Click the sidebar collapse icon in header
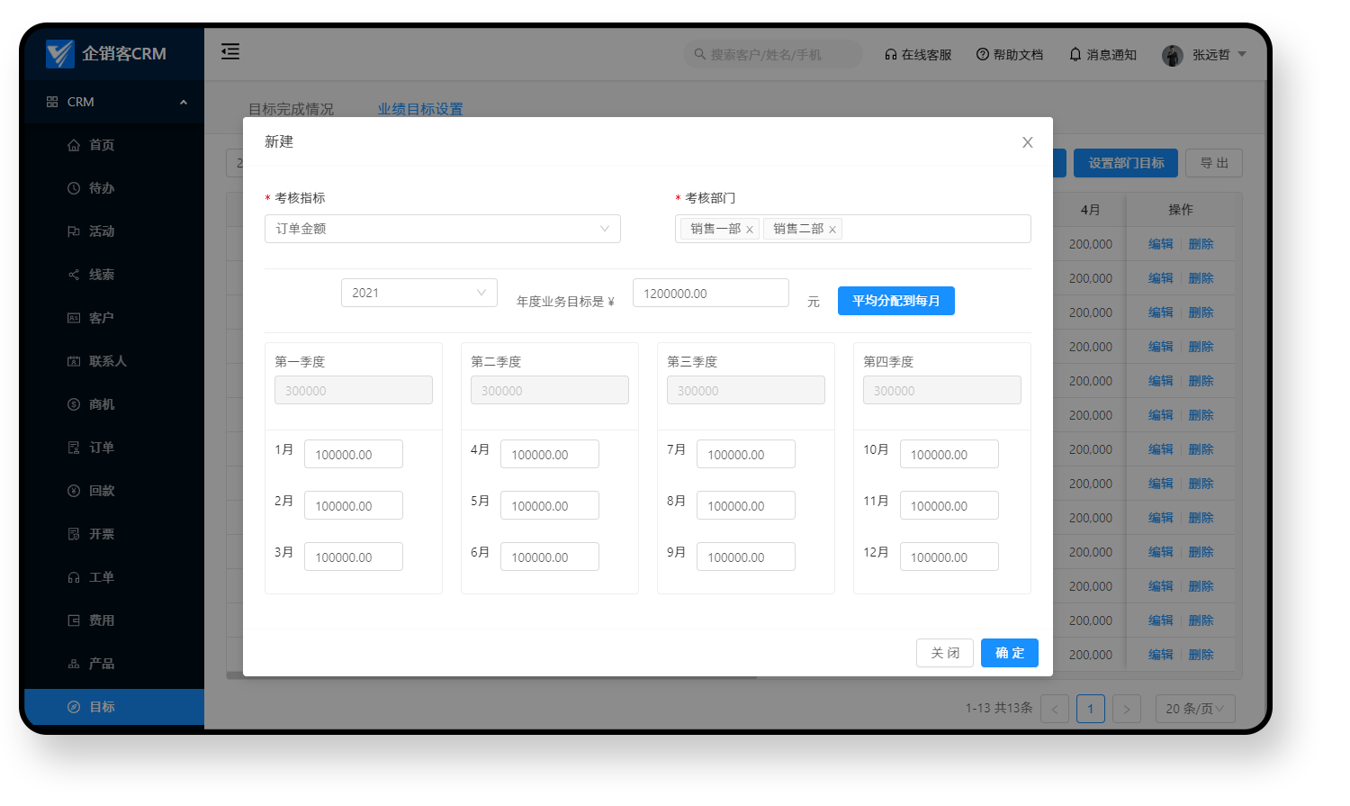The image size is (1350, 806). (230, 52)
